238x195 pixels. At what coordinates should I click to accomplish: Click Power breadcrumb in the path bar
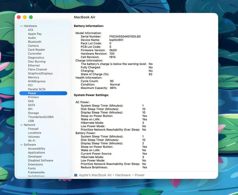coord(140,175)
